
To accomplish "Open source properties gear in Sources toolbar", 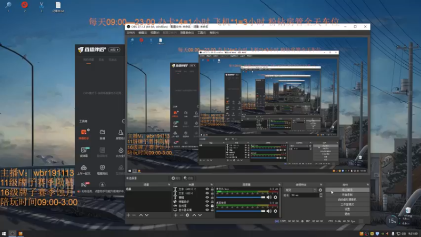I will [187, 215].
